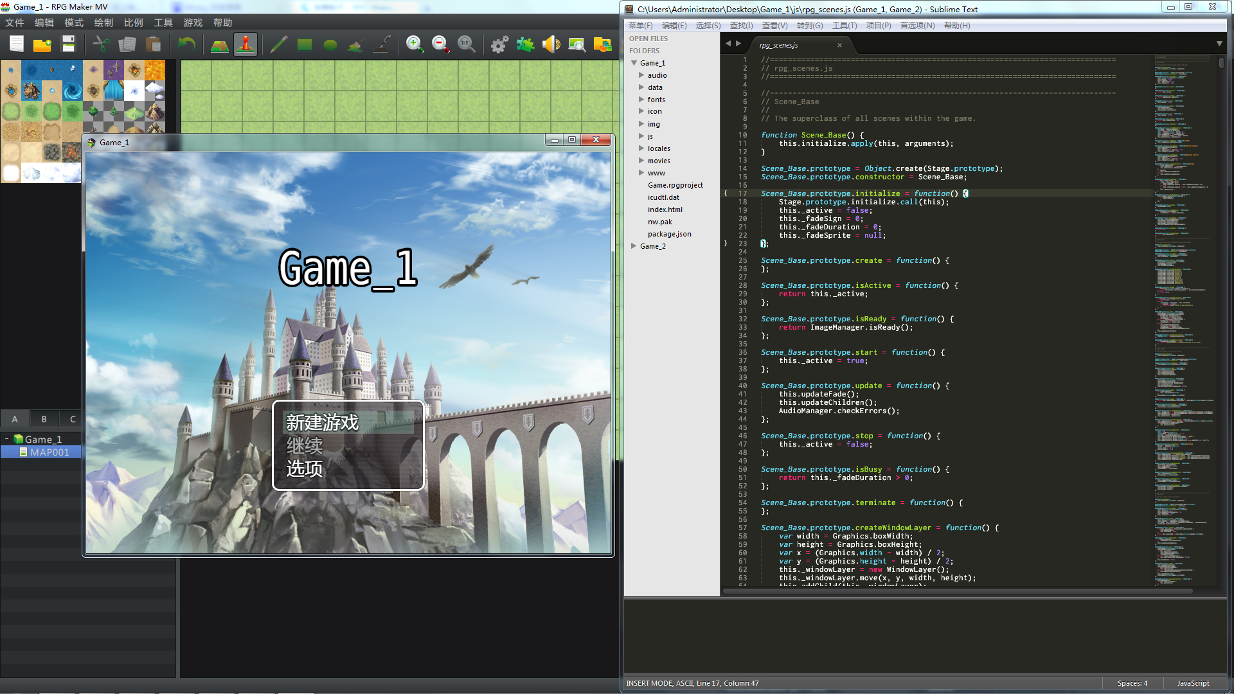1234x694 pixels.
Task: Open the 文件 menu in RPG Maker
Action: pyautogui.click(x=14, y=22)
